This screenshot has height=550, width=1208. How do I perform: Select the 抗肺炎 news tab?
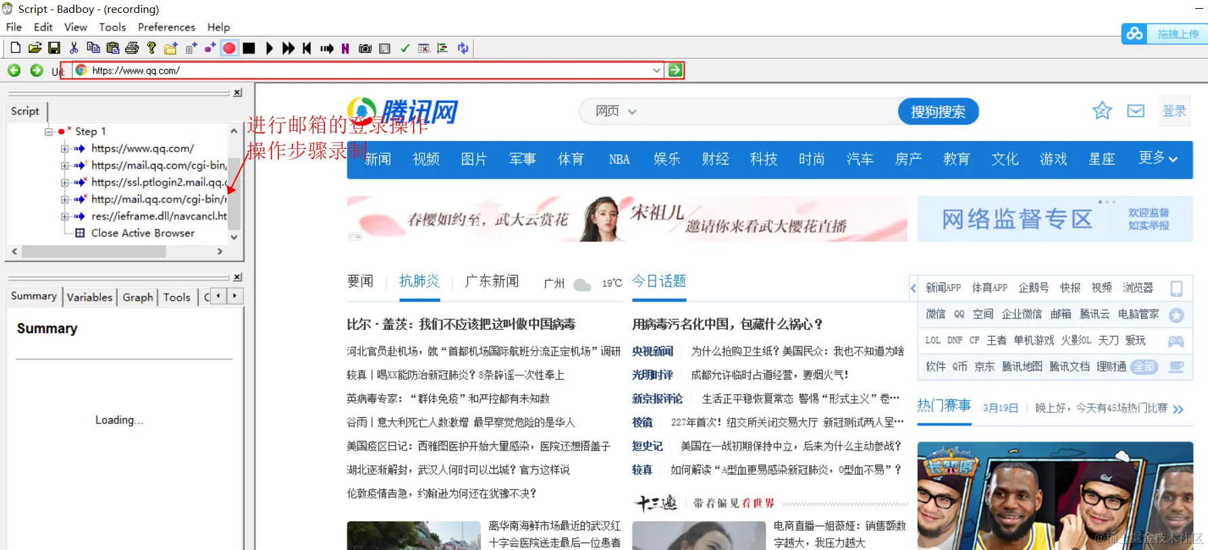tap(419, 281)
